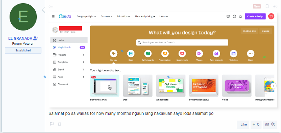Open Apps in sidebar
Image resolution: width=281 pixels, height=133 pixels.
[69, 77]
